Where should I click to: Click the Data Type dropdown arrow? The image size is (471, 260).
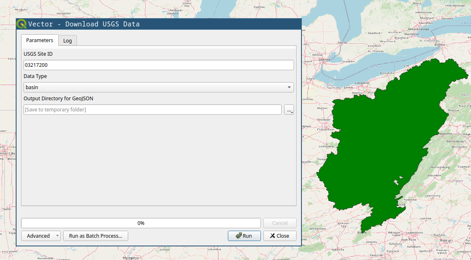[x=289, y=87]
